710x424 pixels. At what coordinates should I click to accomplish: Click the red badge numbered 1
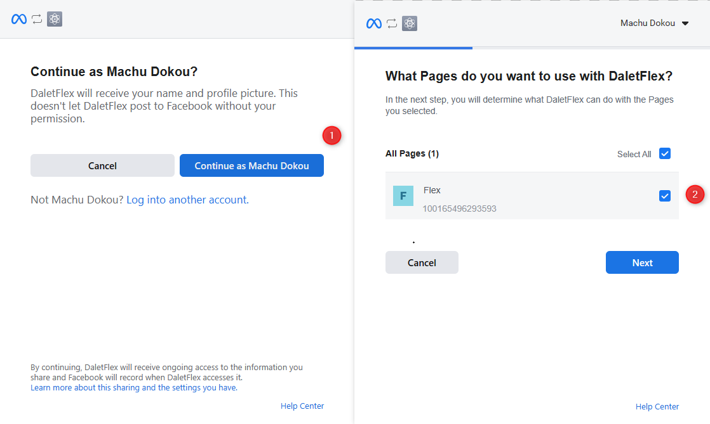332,135
